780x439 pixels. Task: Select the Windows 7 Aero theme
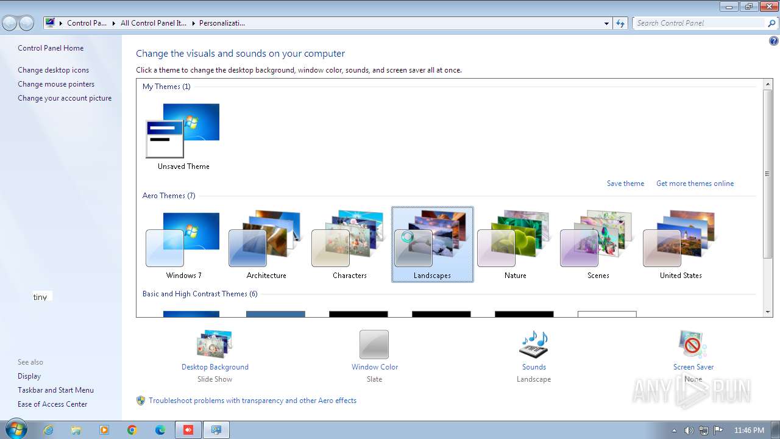coord(183,244)
